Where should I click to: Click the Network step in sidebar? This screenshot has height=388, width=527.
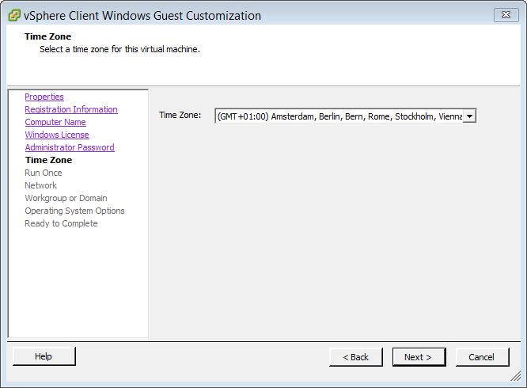40,185
